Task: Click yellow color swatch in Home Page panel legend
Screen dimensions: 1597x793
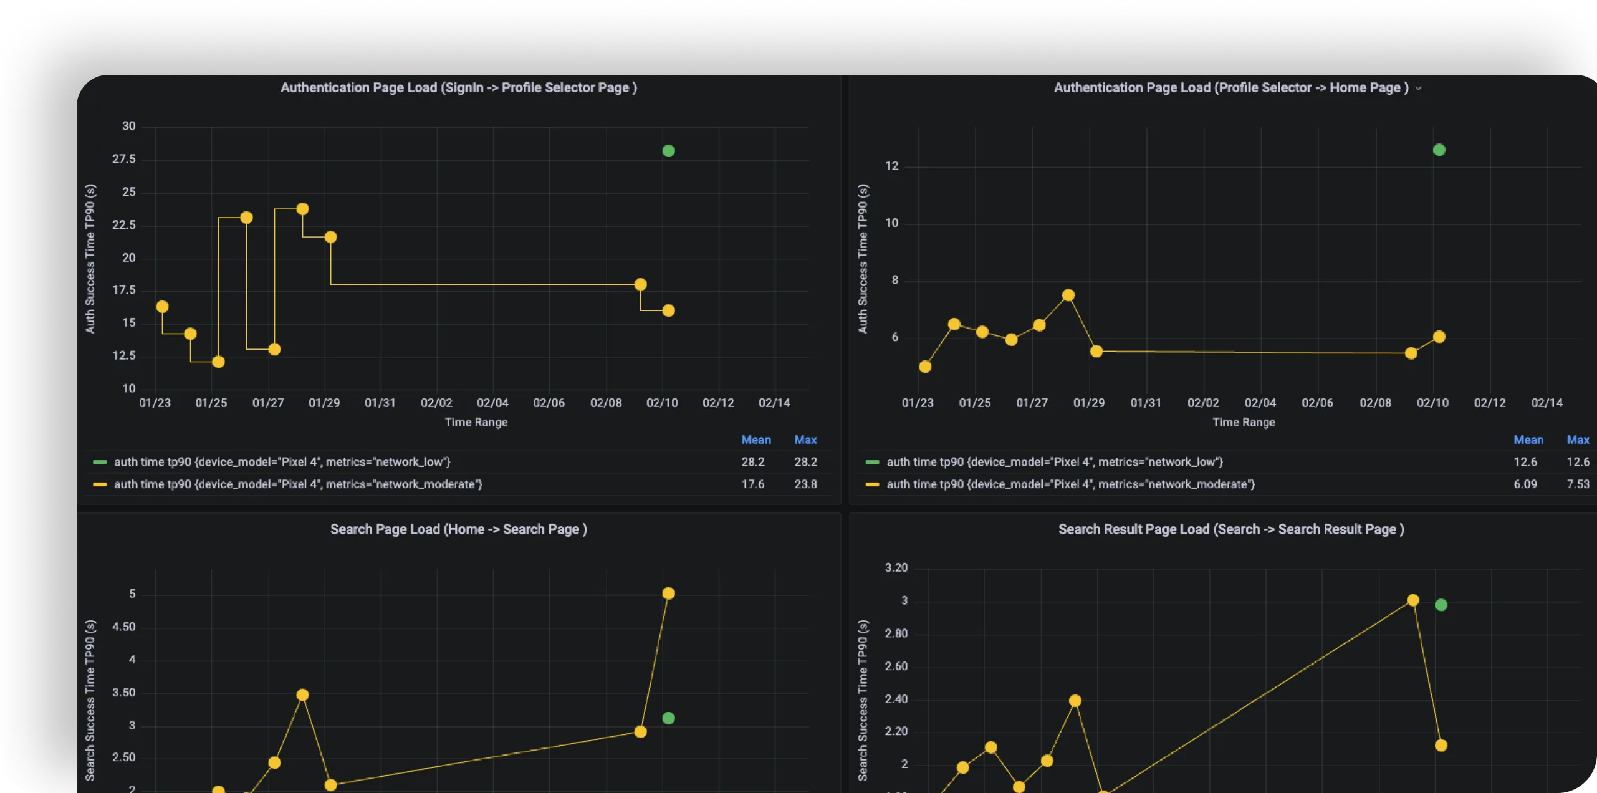Action: coord(872,484)
